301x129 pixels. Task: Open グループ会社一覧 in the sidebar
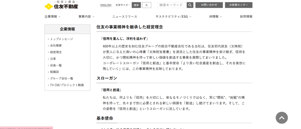tap(61, 78)
